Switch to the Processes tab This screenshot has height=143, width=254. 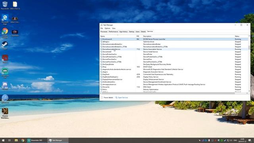point(104,32)
